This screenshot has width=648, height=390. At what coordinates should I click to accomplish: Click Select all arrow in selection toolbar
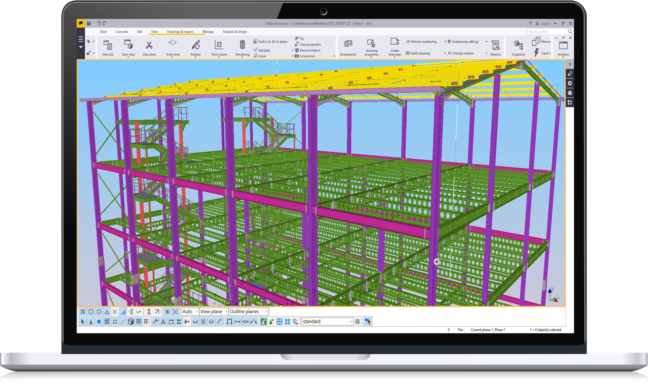pos(83,322)
